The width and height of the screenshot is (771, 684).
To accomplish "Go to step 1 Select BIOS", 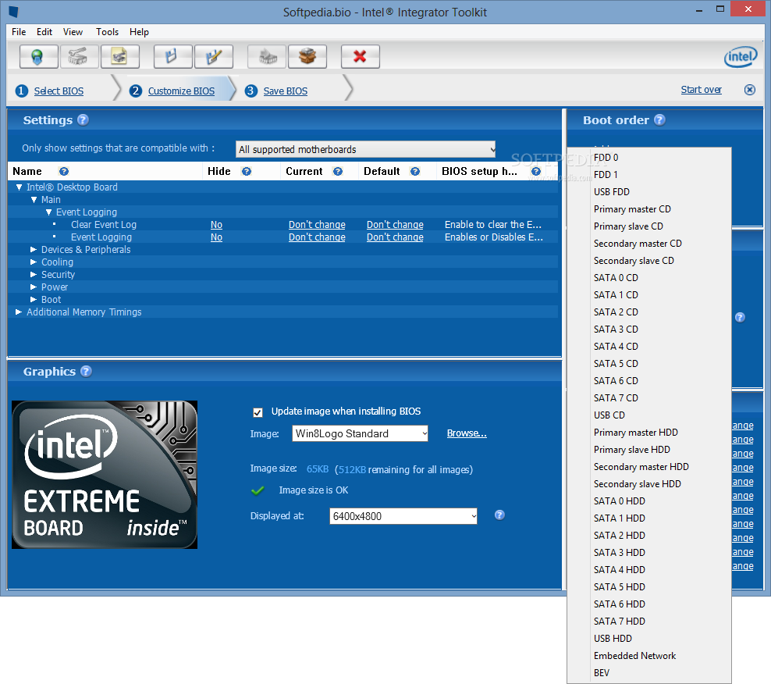I will 59,91.
